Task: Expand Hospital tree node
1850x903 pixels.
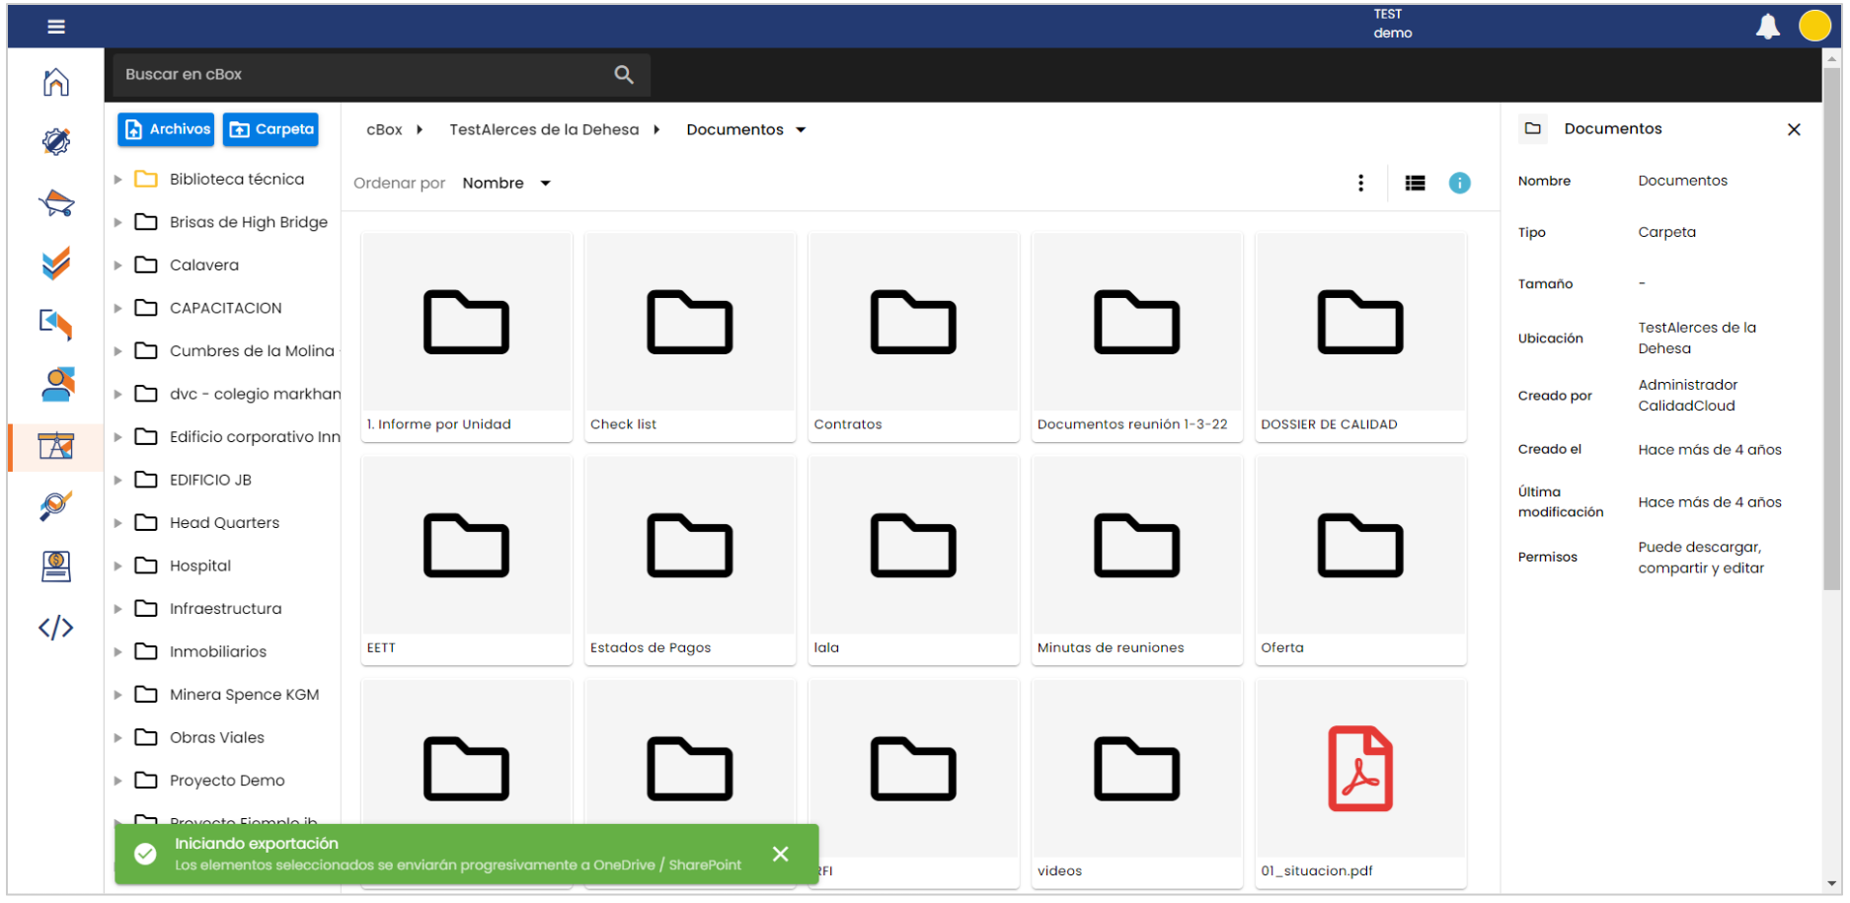Action: 117,565
